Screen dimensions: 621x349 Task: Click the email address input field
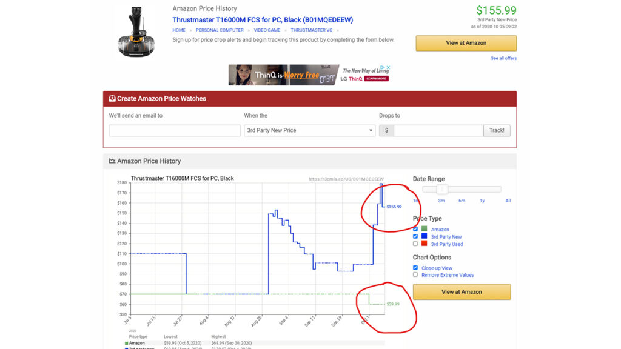[x=175, y=131]
